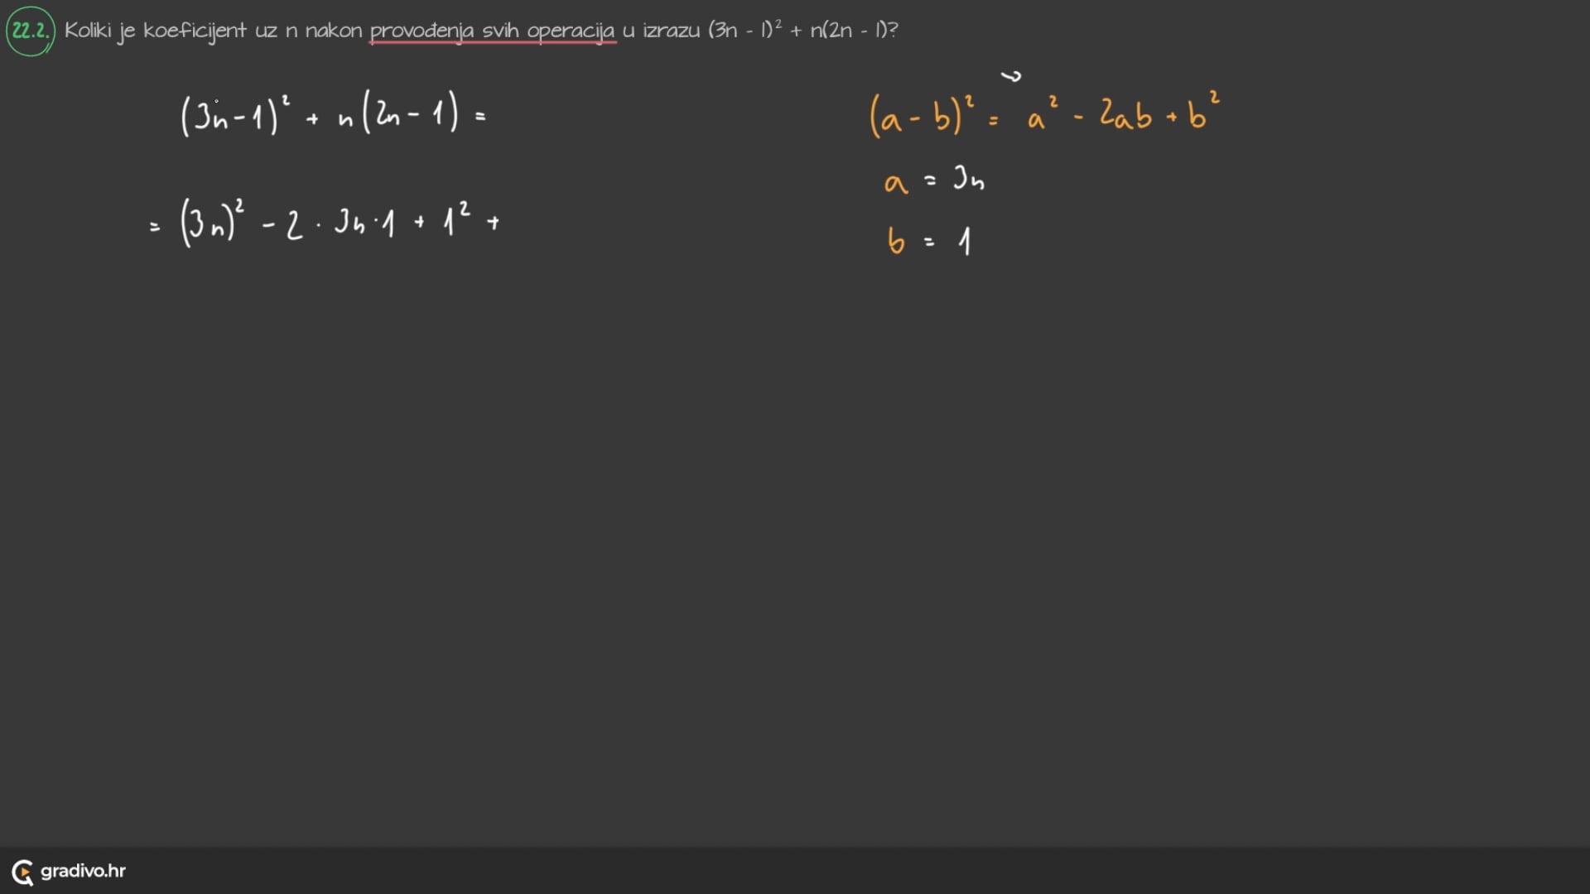Screen dimensions: 1590x894
Task: Click the printed expression (3n - 1)² + n(2n - 1)
Action: click(802, 31)
